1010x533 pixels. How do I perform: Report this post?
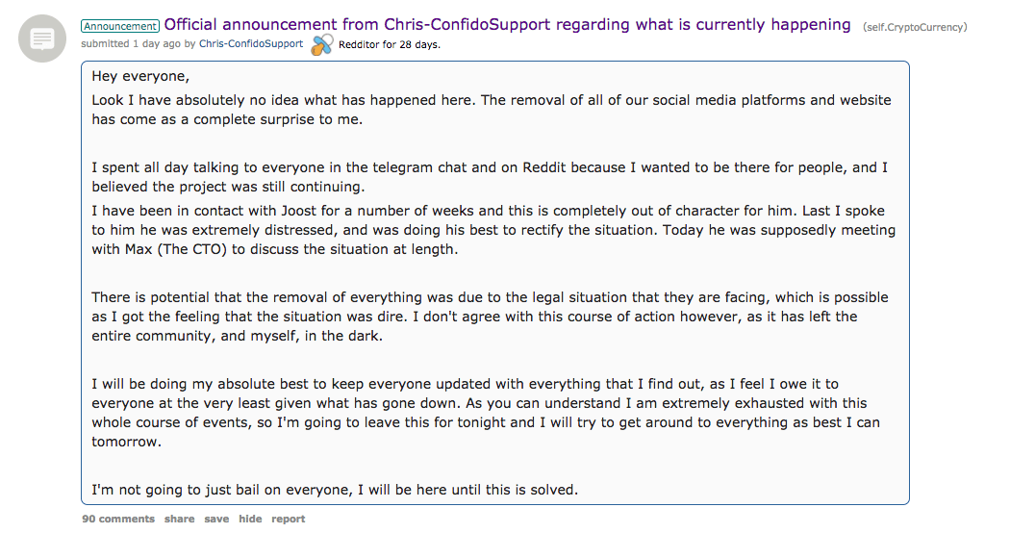(x=288, y=519)
